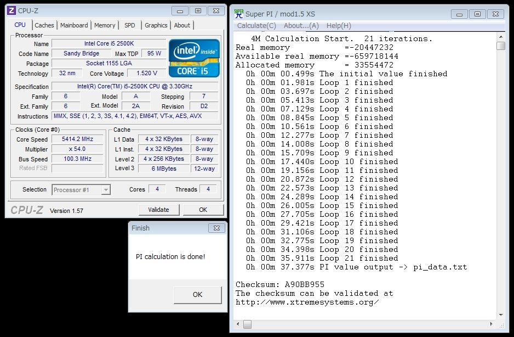Click Super PI horizontal scrollbar right arrow
The image size is (514, 337).
(x=491, y=324)
